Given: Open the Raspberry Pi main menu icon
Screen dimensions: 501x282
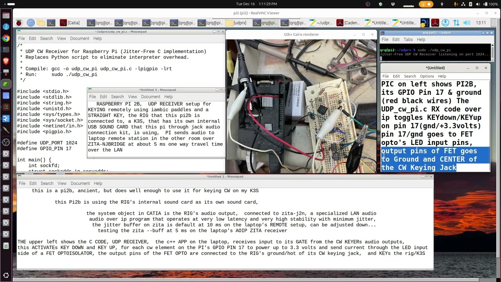Looking at the screenshot, I should [x=19, y=23].
